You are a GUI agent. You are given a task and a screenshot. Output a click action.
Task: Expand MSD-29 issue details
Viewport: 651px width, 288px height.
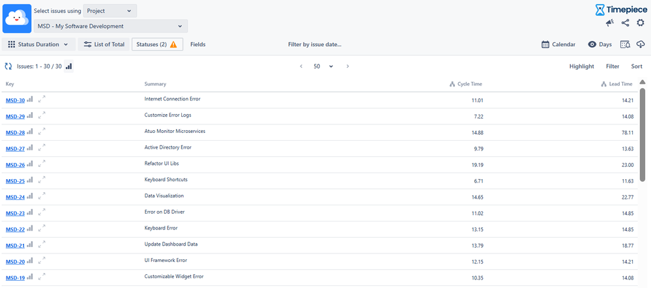pyautogui.click(x=42, y=116)
